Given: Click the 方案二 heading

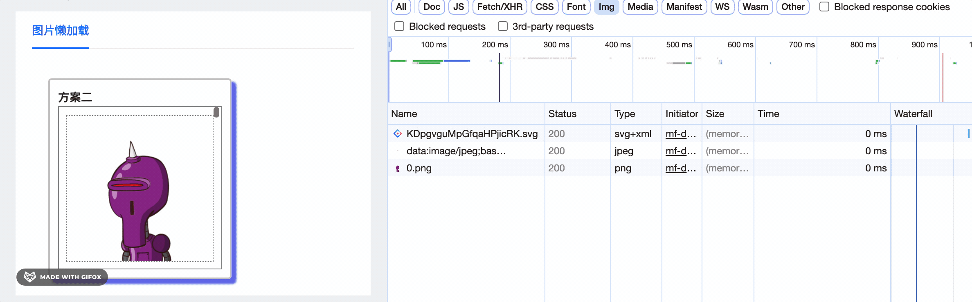Looking at the screenshot, I should (x=75, y=97).
